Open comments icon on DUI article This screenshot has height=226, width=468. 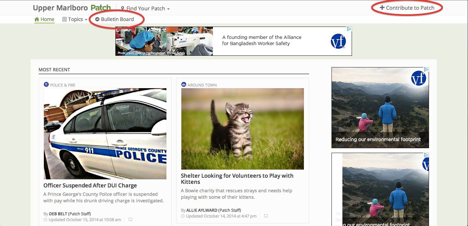(x=130, y=220)
